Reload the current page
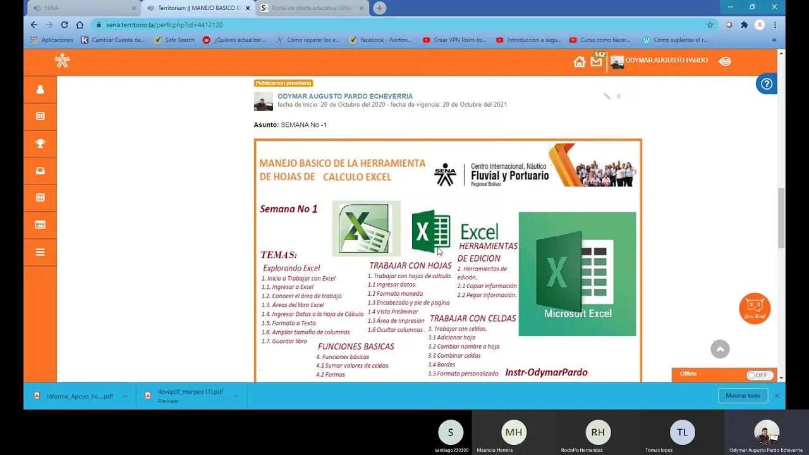Screen dimensions: 809x455 64,25
